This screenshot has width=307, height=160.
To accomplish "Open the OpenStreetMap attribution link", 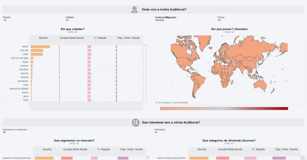I will click(181, 103).
